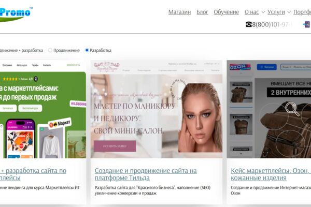Screen dimensions: 311x207
Task: Open the Магазин menu link
Action: (x=179, y=12)
